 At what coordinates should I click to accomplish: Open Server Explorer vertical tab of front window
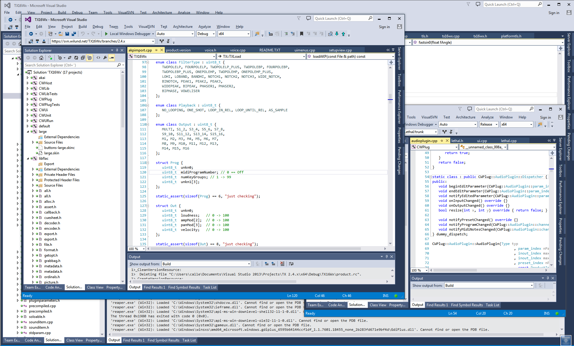click(399, 59)
